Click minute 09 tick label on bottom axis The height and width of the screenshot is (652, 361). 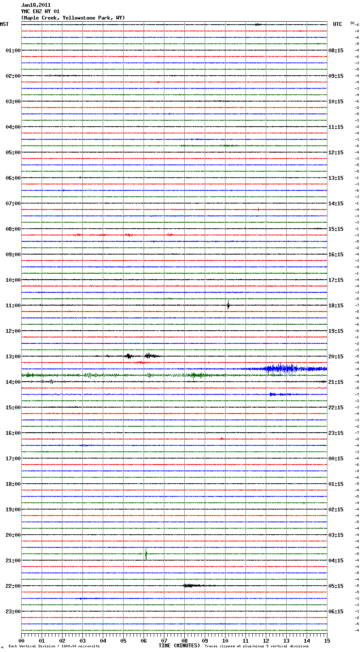point(205,640)
